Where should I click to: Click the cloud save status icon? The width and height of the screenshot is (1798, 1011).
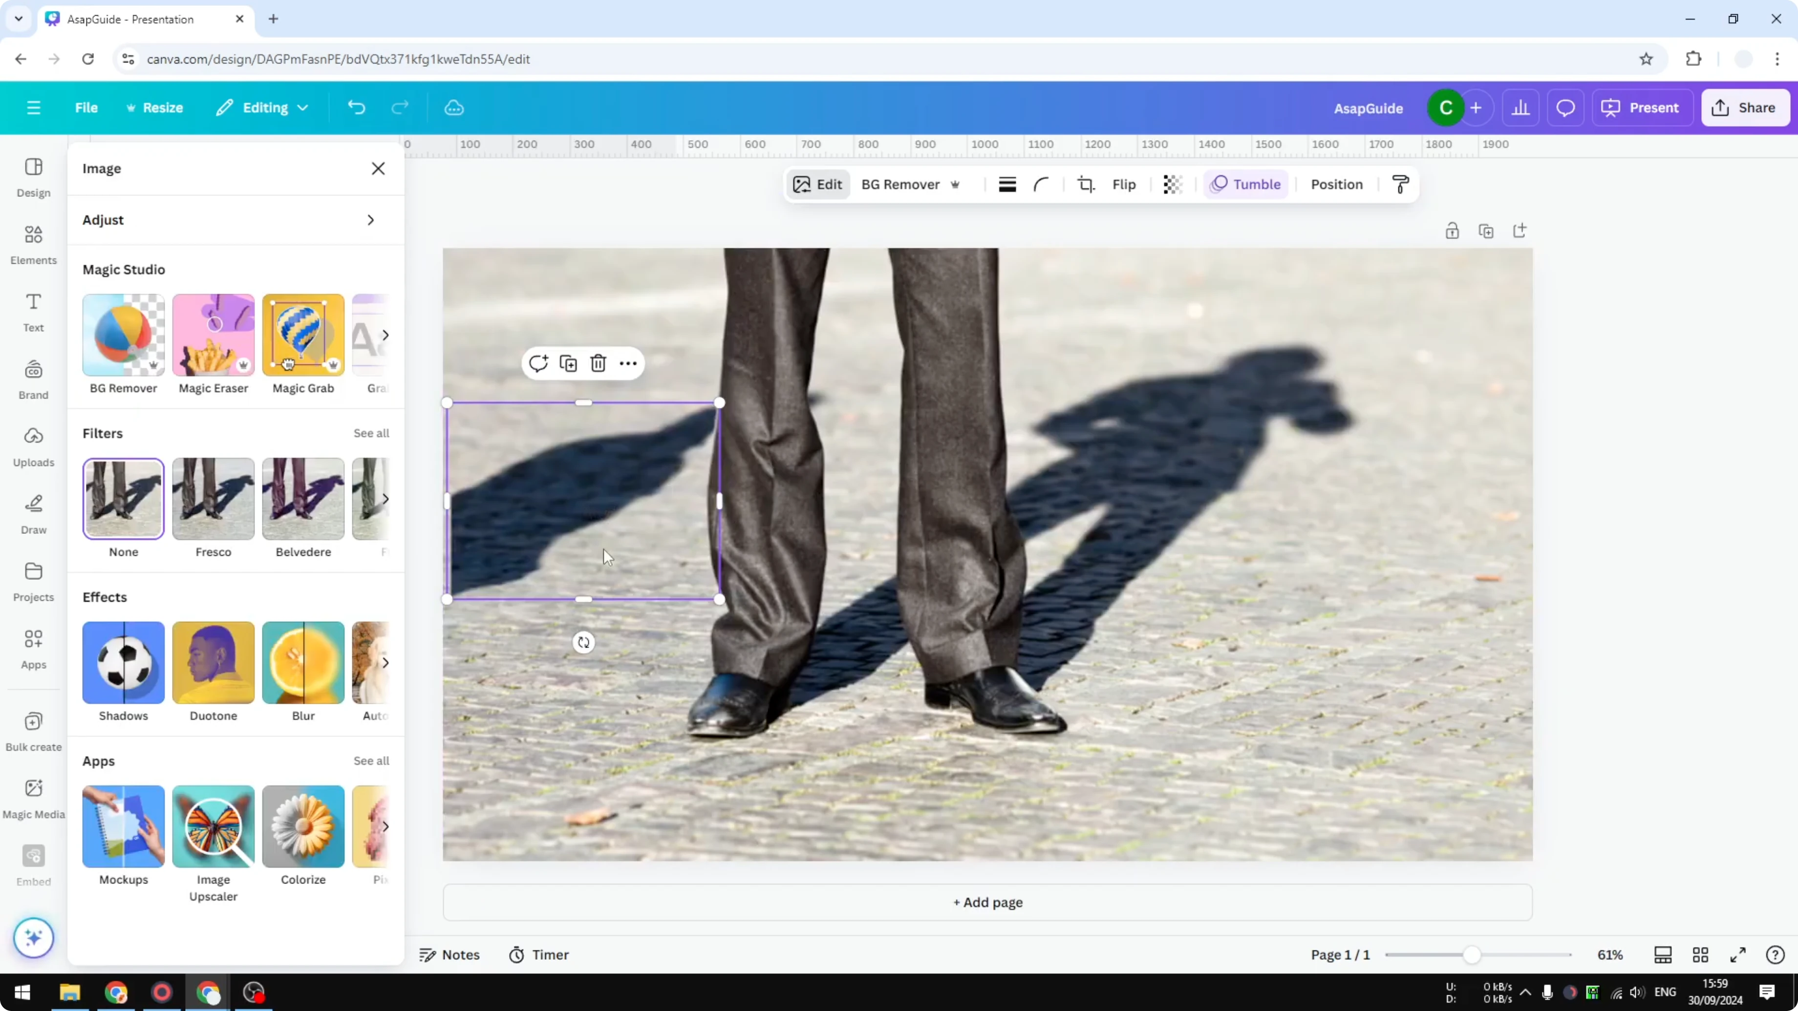(x=454, y=107)
